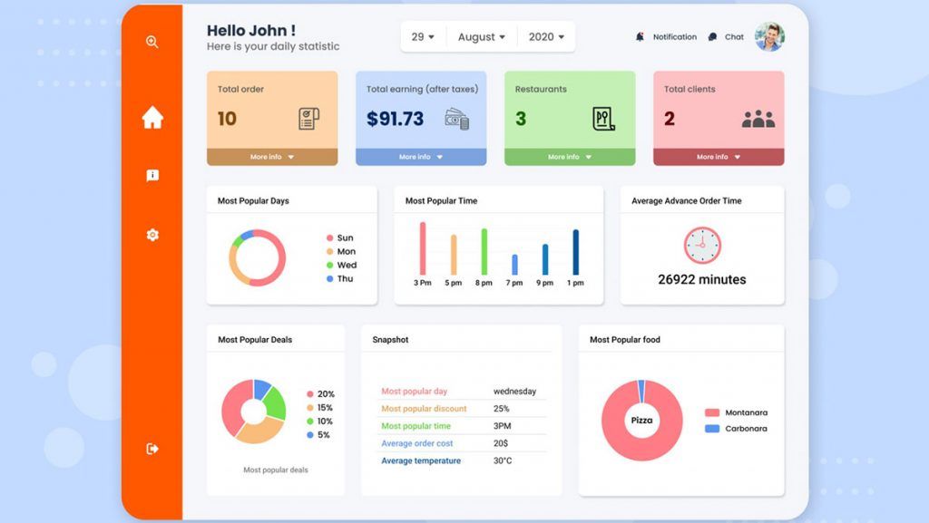This screenshot has height=523, width=929.
Task: Expand More info under Total earning
Action: (421, 157)
